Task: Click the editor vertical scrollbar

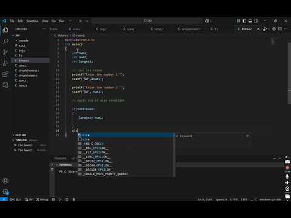Action: [x=289, y=74]
